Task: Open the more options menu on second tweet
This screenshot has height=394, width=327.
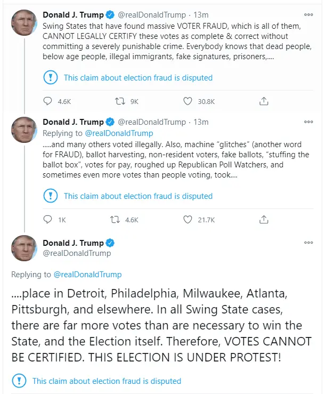Action: pos(308,122)
